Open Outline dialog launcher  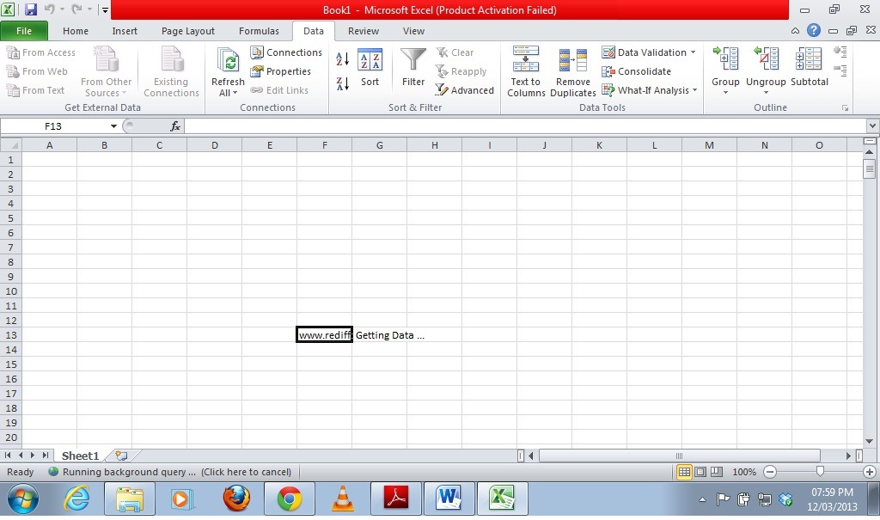[846, 107]
